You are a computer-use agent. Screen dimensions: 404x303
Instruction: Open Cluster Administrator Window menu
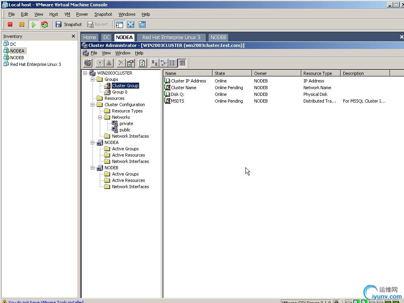tap(123, 53)
